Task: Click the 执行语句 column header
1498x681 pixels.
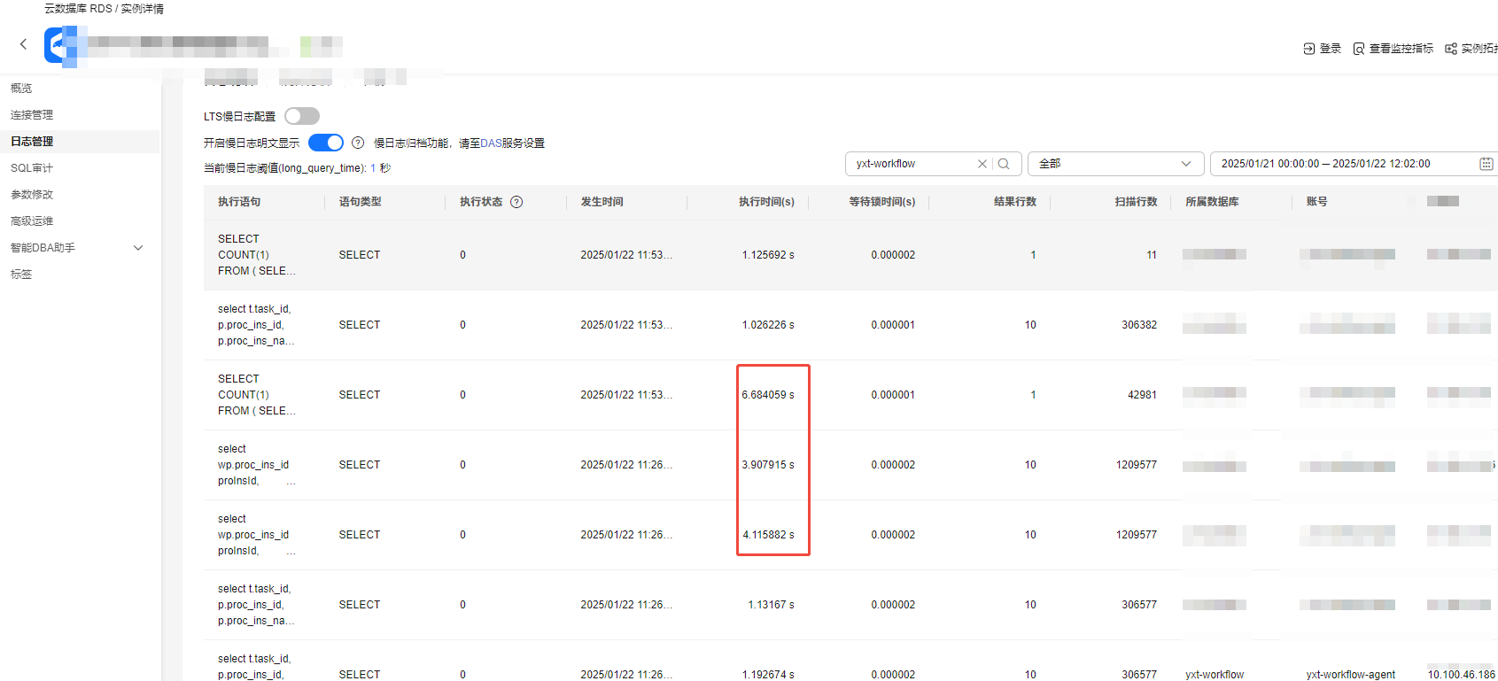Action: (239, 202)
